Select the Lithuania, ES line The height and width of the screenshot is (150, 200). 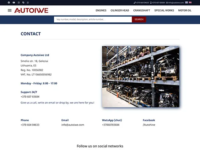coord(28,66)
